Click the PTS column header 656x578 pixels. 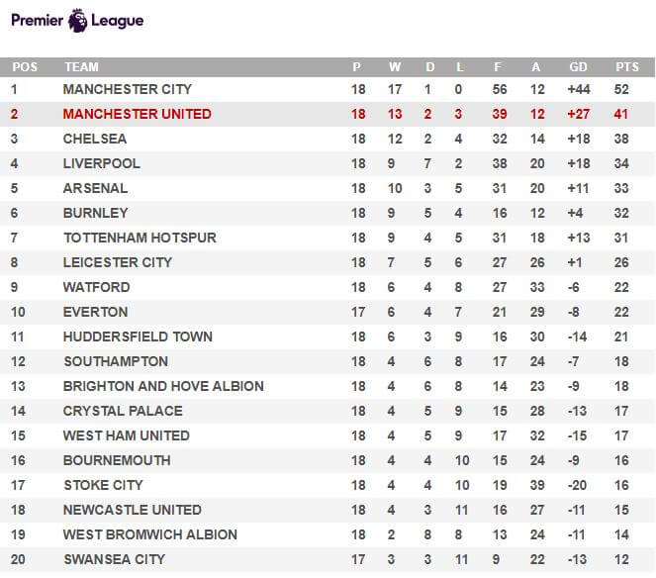[x=627, y=67]
